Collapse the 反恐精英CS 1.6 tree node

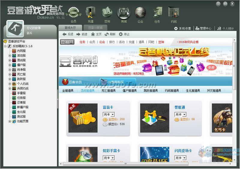click(x=5, y=46)
